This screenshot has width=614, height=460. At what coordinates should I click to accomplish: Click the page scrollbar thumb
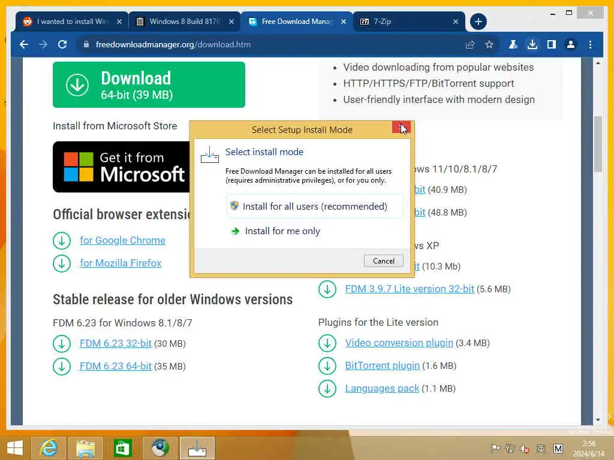pyautogui.click(x=598, y=144)
